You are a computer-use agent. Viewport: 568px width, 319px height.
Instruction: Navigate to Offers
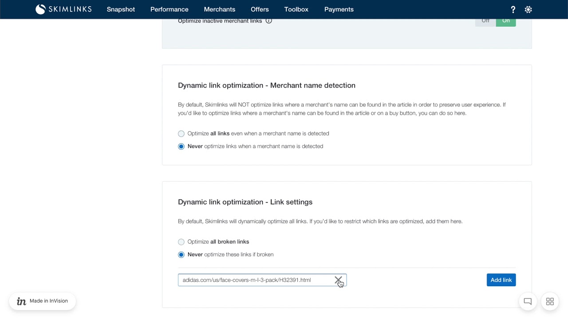(x=260, y=9)
